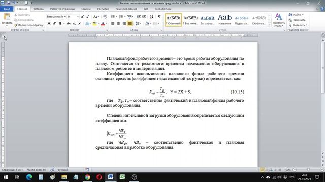
Task: Decrease paragraph indent
Action: (139, 17)
